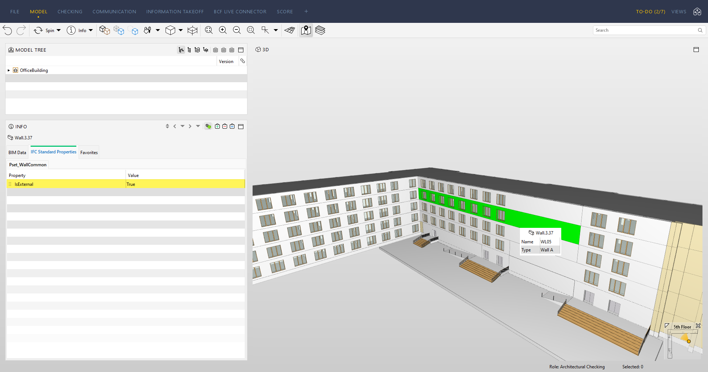Click the Undo arrow in toolbar
The width and height of the screenshot is (708, 372).
point(7,30)
